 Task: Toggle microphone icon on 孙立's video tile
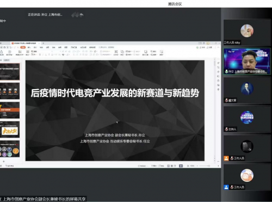pos(226,72)
